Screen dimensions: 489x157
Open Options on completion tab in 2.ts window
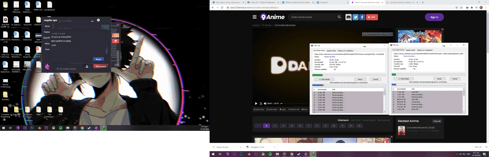(x=425, y=50)
